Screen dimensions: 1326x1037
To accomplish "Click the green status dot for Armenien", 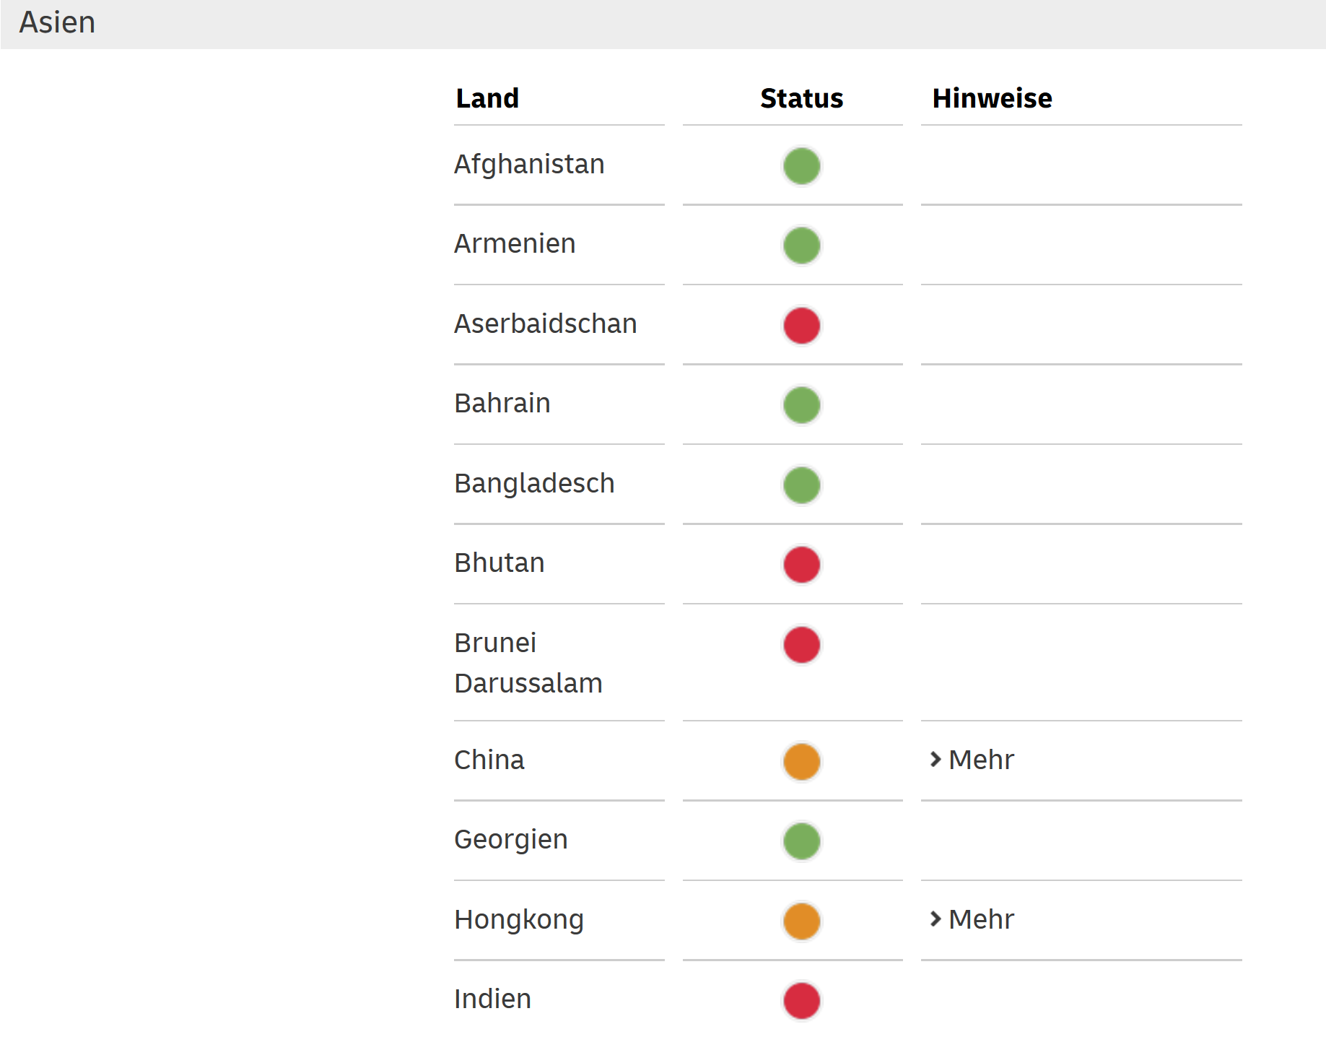I will tap(801, 246).
